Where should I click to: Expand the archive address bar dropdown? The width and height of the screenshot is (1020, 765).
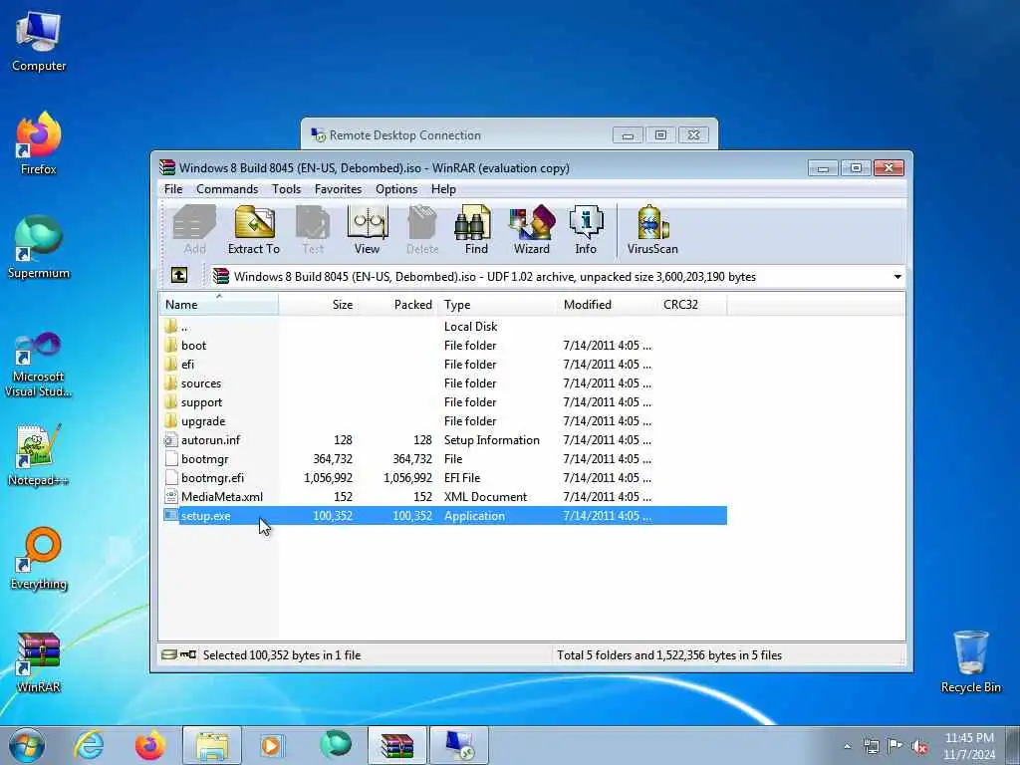pyautogui.click(x=897, y=277)
